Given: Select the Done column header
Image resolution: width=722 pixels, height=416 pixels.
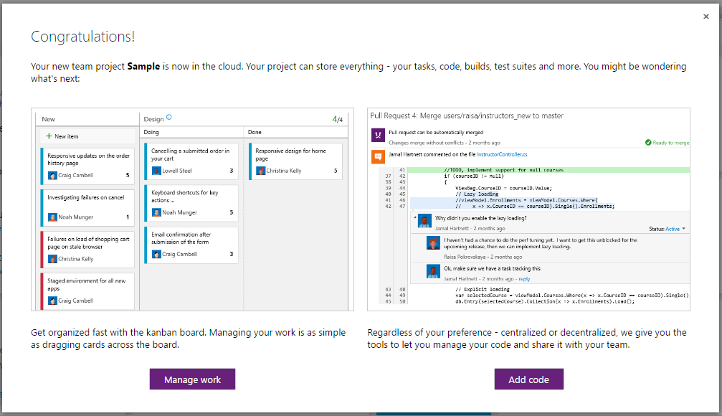Looking at the screenshot, I should click(255, 133).
